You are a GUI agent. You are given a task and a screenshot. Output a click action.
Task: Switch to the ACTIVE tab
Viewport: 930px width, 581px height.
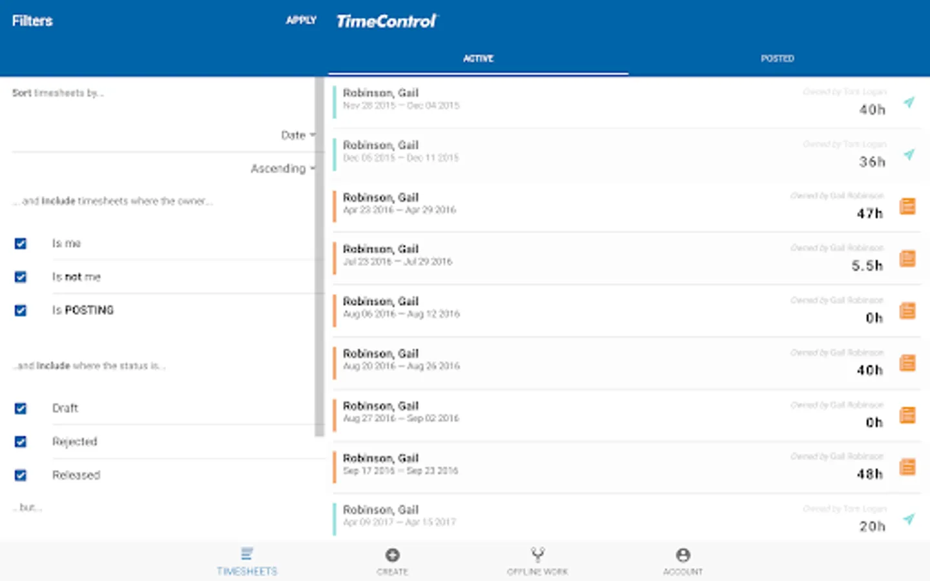click(x=478, y=58)
